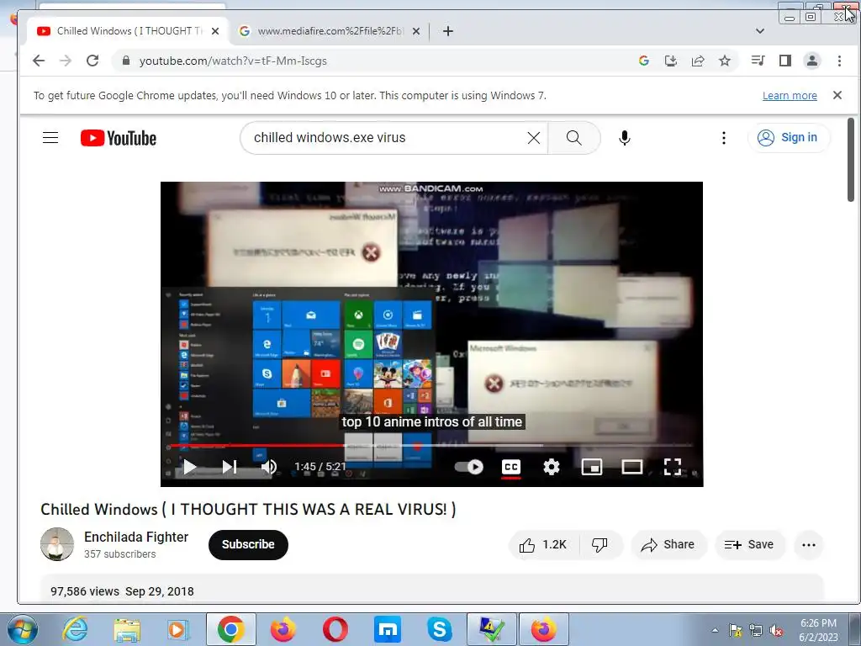
Task: Click the muted volume tray icon
Action: [776, 630]
